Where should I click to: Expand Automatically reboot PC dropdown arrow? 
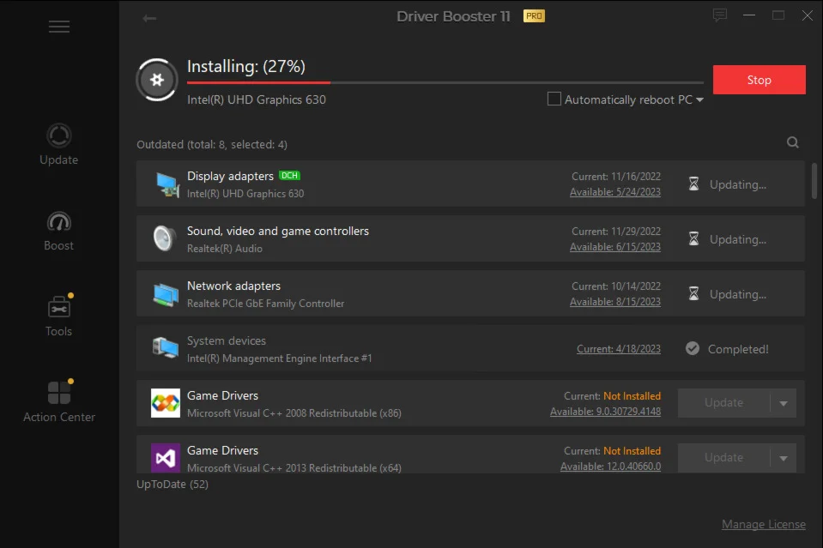700,100
